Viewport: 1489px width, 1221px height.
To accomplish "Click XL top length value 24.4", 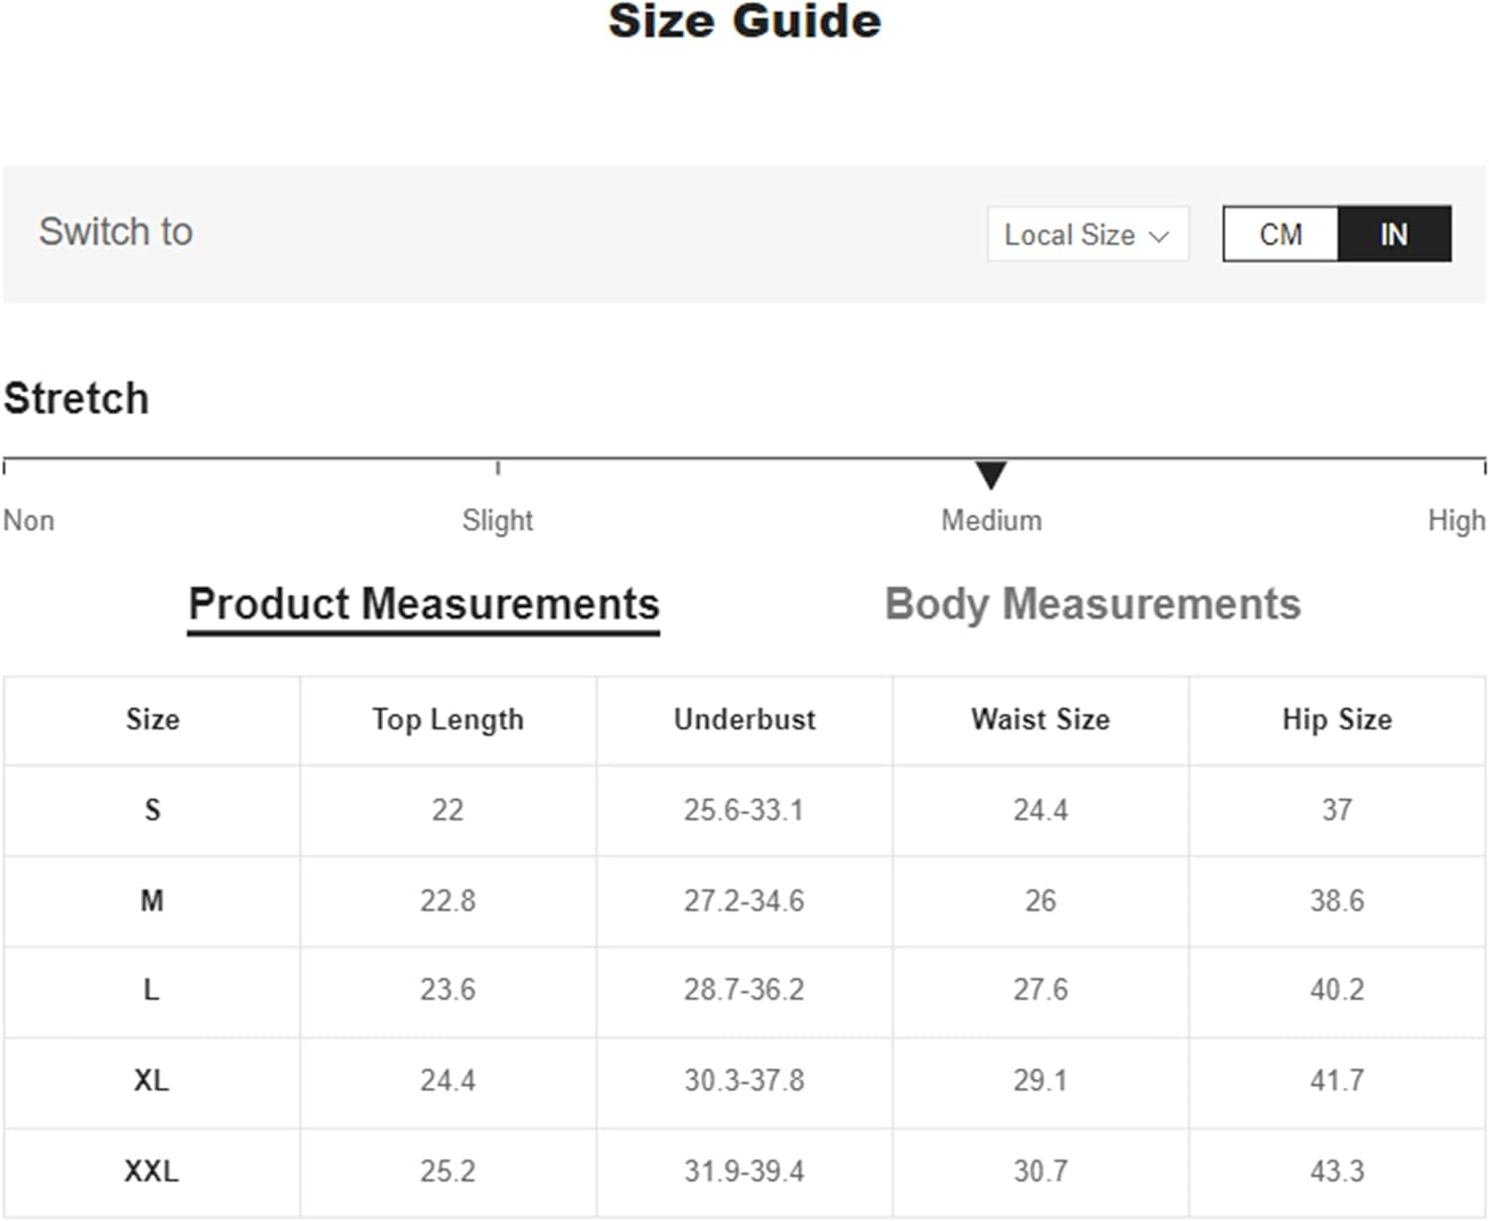I will [x=448, y=1080].
